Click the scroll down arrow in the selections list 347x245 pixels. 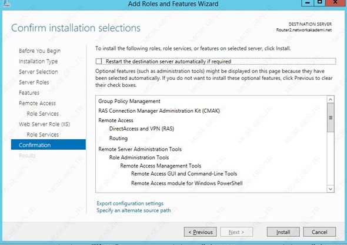[331, 189]
